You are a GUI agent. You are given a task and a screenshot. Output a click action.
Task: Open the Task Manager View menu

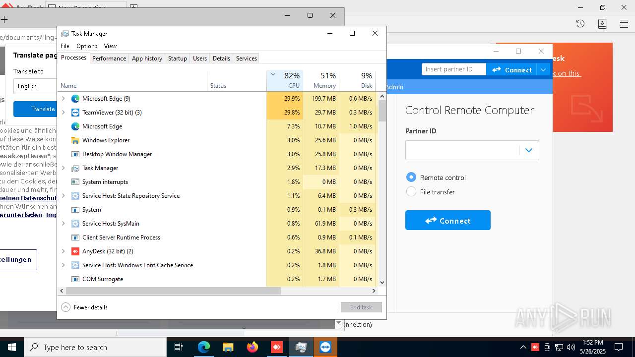coord(110,46)
